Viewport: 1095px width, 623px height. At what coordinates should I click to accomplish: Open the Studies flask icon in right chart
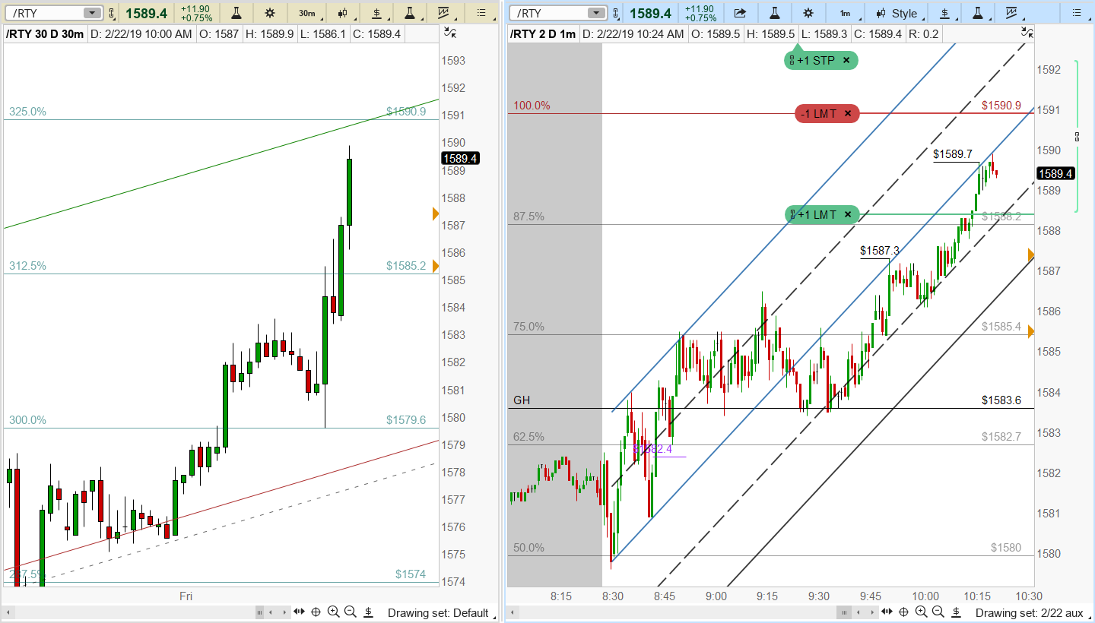(775, 13)
